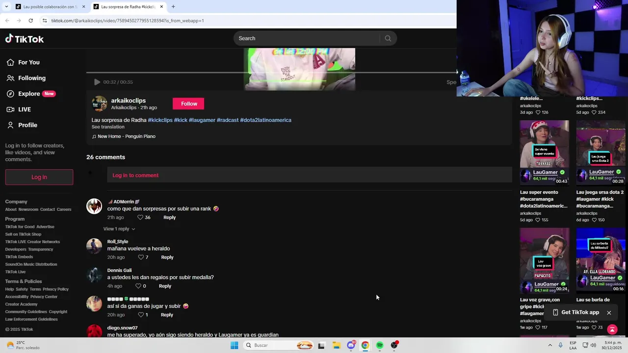Click the taskbar Buscar search box

pyautogui.click(x=278, y=345)
